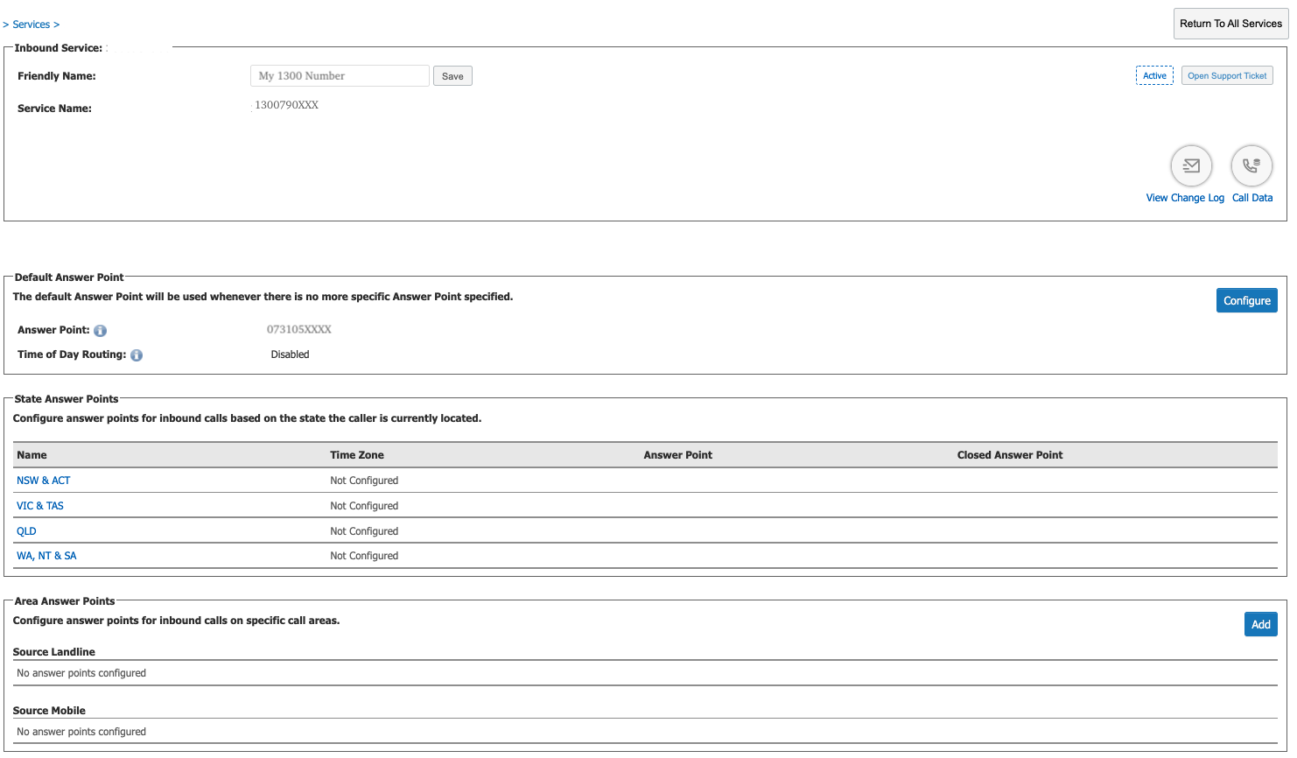Click the Answer Point column header
Image resolution: width=1297 pixels, height=758 pixels.
tap(678, 455)
